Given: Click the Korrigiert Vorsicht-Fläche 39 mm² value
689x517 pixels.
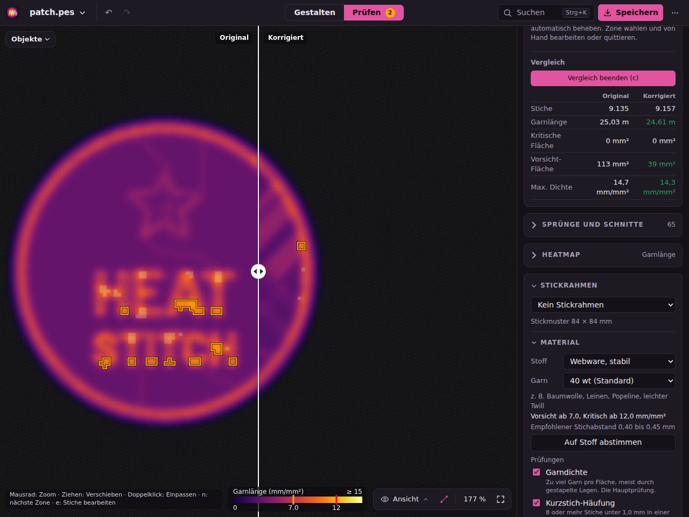Looking at the screenshot, I should 662,164.
